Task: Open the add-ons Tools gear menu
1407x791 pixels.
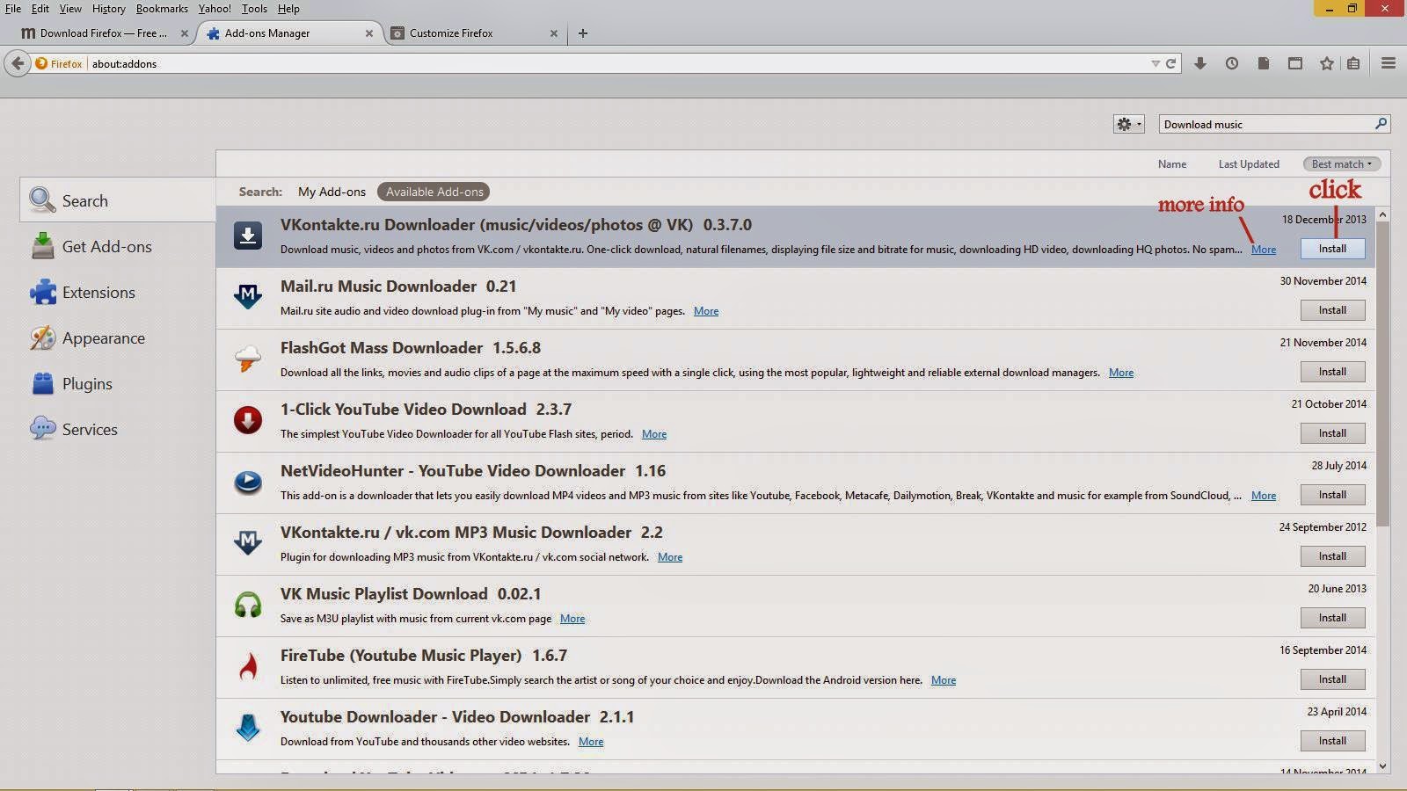Action: (1129, 124)
